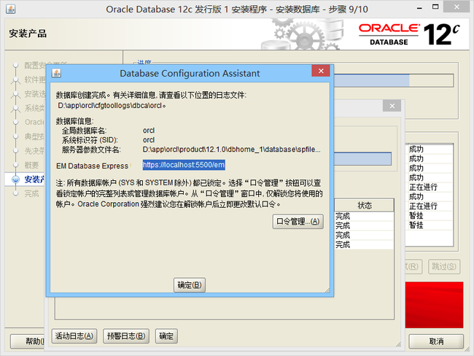Select the EM Express URL https://localhost:5500/em
This screenshot has height=356, width=474.
coord(184,165)
